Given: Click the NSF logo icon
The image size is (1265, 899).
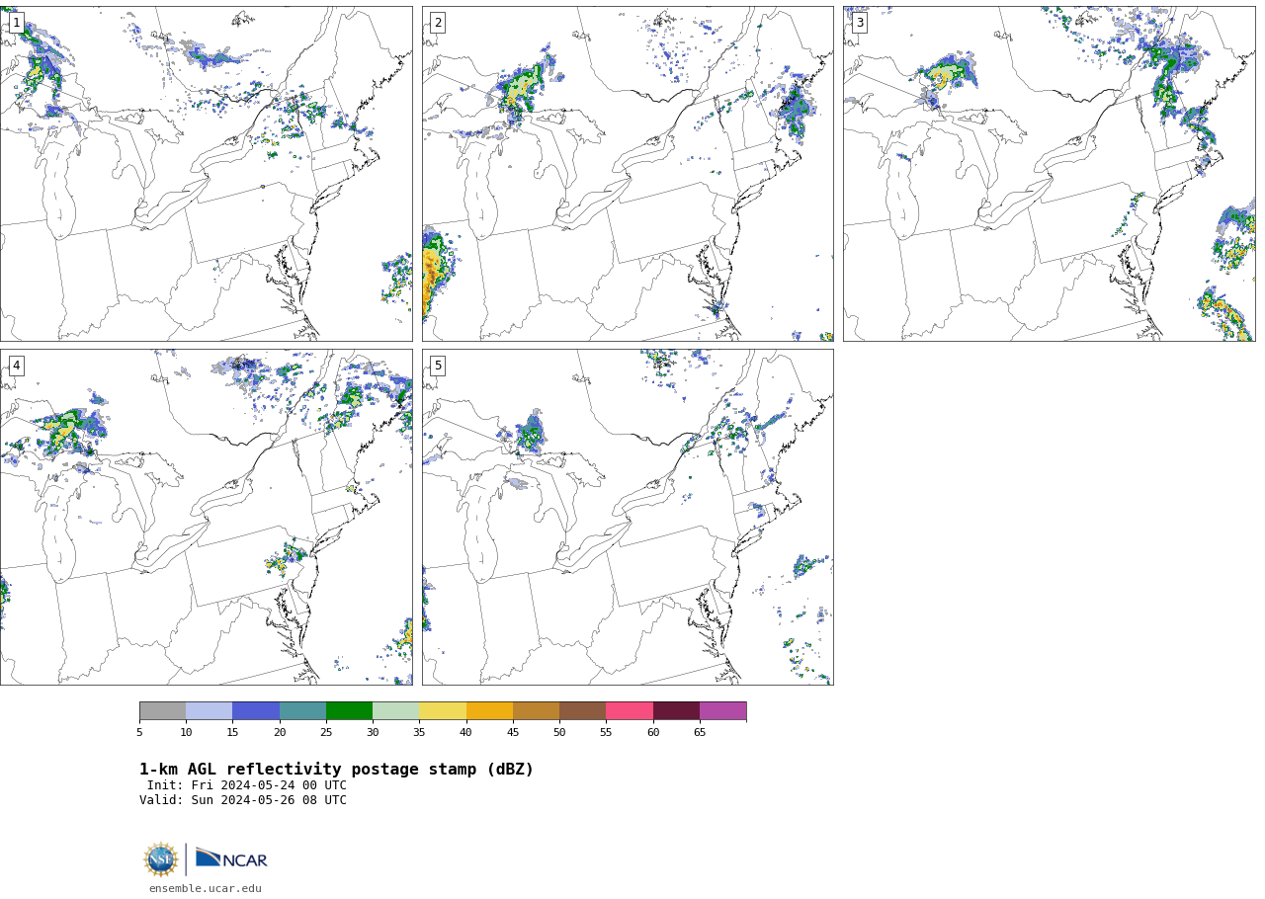Looking at the screenshot, I should pyautogui.click(x=161, y=859).
